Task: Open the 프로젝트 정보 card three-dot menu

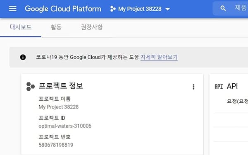Action: click(x=193, y=87)
